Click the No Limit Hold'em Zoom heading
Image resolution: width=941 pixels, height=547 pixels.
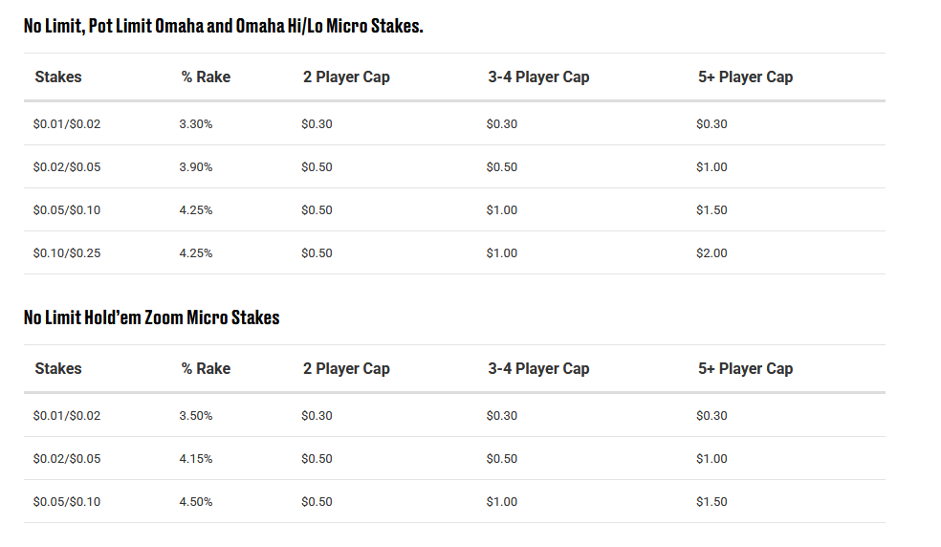(151, 317)
